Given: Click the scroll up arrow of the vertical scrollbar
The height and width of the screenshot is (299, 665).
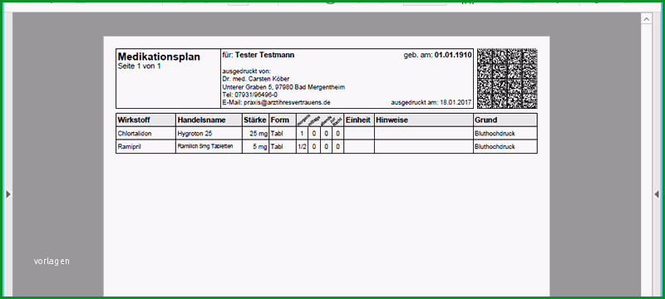Looking at the screenshot, I should [647, 18].
